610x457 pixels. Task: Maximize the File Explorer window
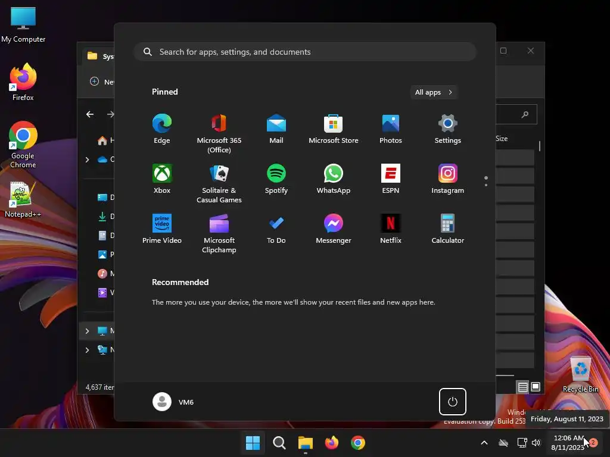point(503,51)
